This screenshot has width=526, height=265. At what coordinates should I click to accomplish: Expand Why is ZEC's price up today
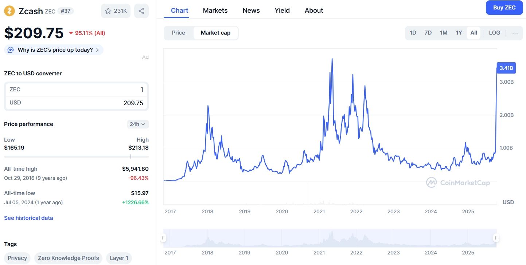point(54,50)
